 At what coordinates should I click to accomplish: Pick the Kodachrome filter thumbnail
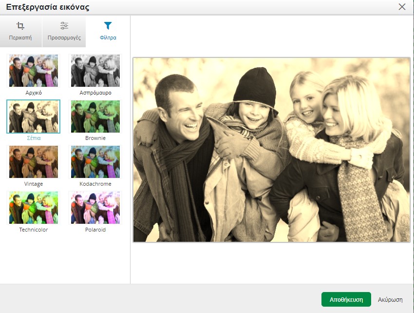coord(95,162)
